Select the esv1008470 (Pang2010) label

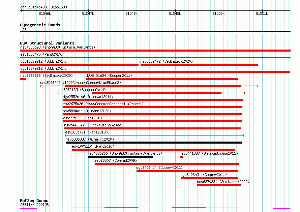tap(41, 54)
